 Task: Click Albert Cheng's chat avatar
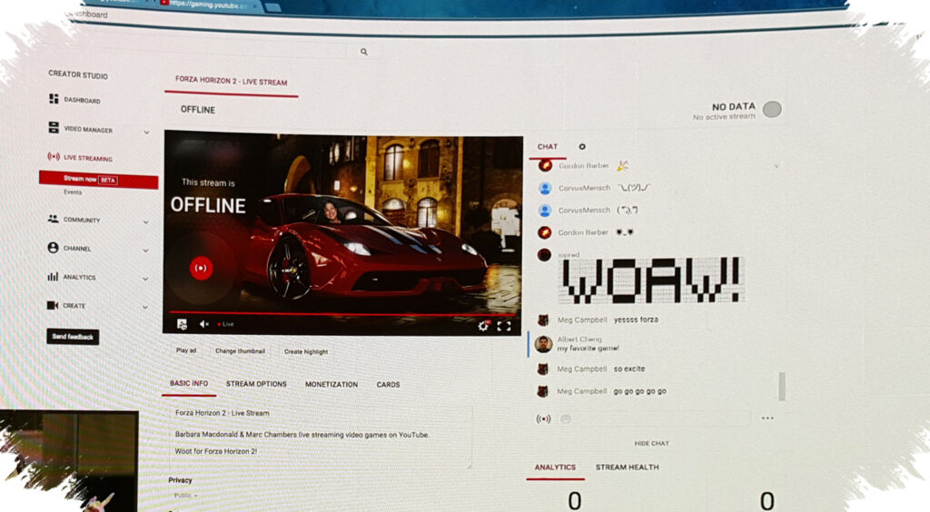543,344
